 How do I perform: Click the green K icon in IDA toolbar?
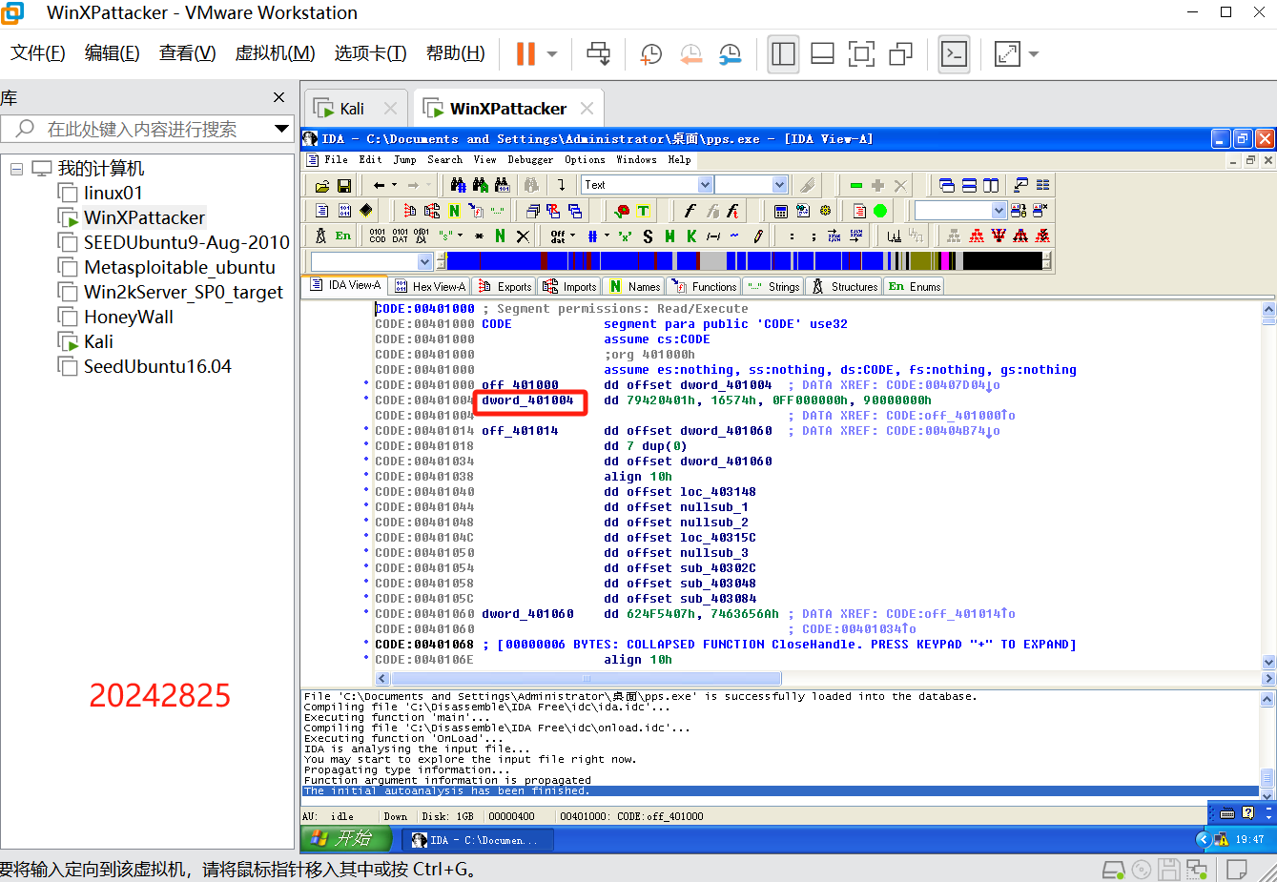pos(691,236)
